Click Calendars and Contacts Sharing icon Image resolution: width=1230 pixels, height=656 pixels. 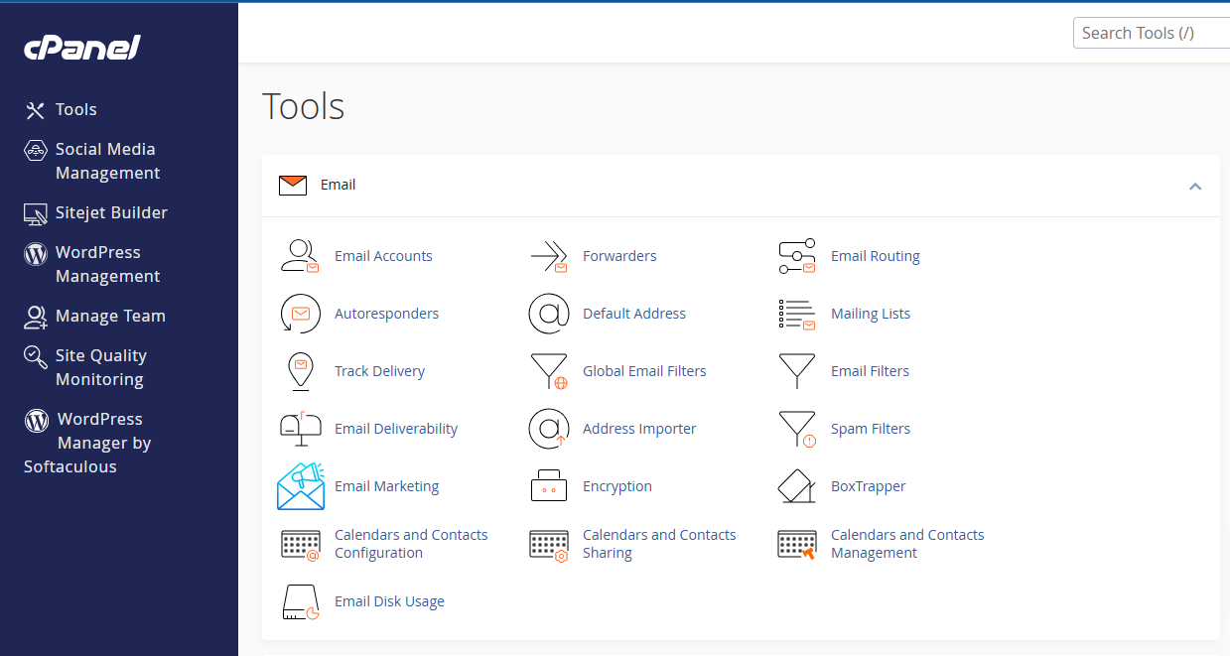point(548,545)
